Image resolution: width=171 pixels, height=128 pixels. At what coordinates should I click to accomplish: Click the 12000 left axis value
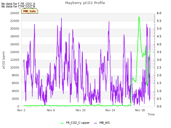click(15, 60)
